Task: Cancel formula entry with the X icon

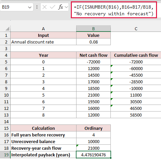Action: tap(45, 7)
